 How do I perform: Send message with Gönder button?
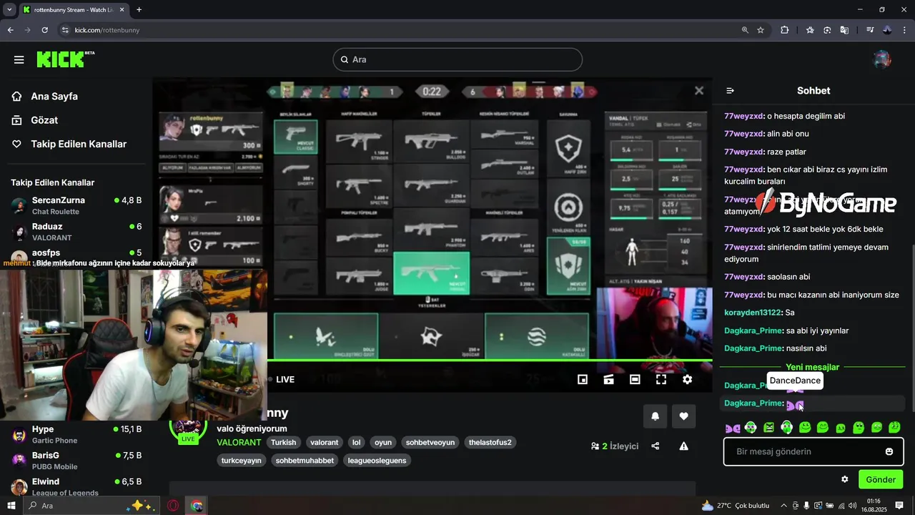881,479
